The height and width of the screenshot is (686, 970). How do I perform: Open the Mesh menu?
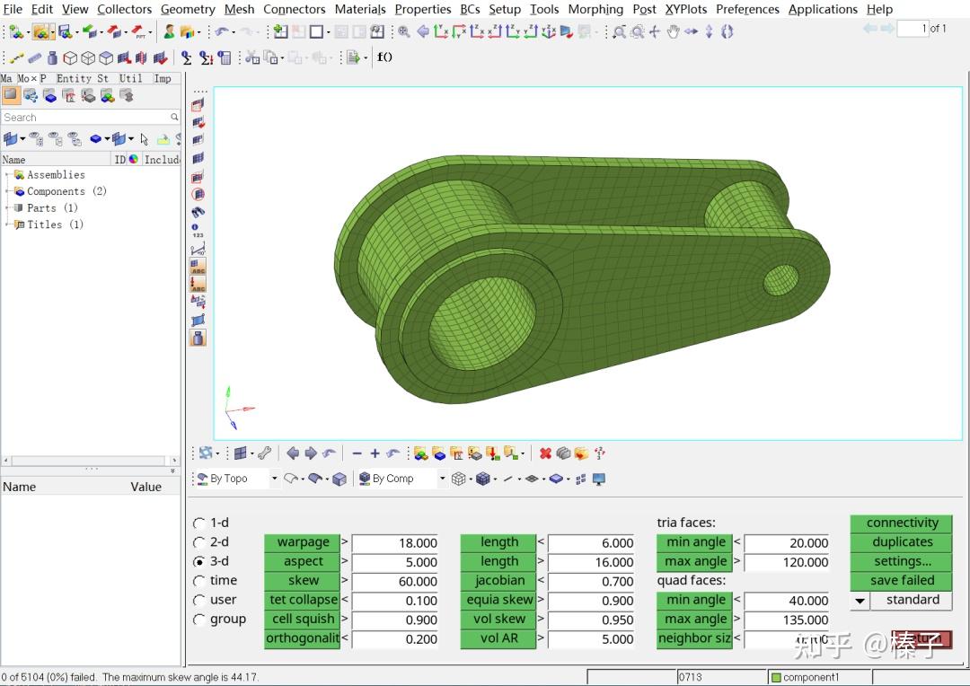point(239,9)
